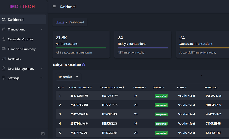The width and height of the screenshot is (229, 139).
Task: Sort by the NO column arrows
Action: pyautogui.click(x=63, y=87)
